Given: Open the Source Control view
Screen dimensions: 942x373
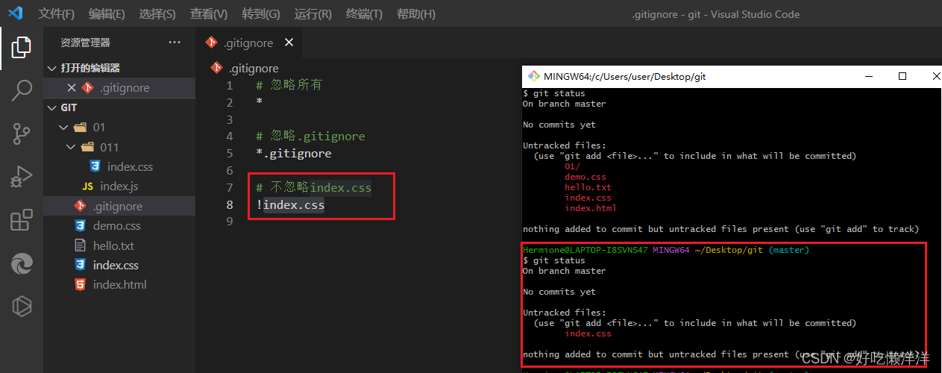Looking at the screenshot, I should coord(21,134).
